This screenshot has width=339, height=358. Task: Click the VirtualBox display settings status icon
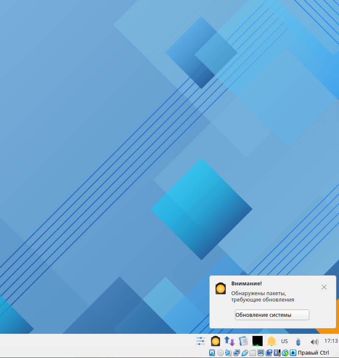click(261, 353)
